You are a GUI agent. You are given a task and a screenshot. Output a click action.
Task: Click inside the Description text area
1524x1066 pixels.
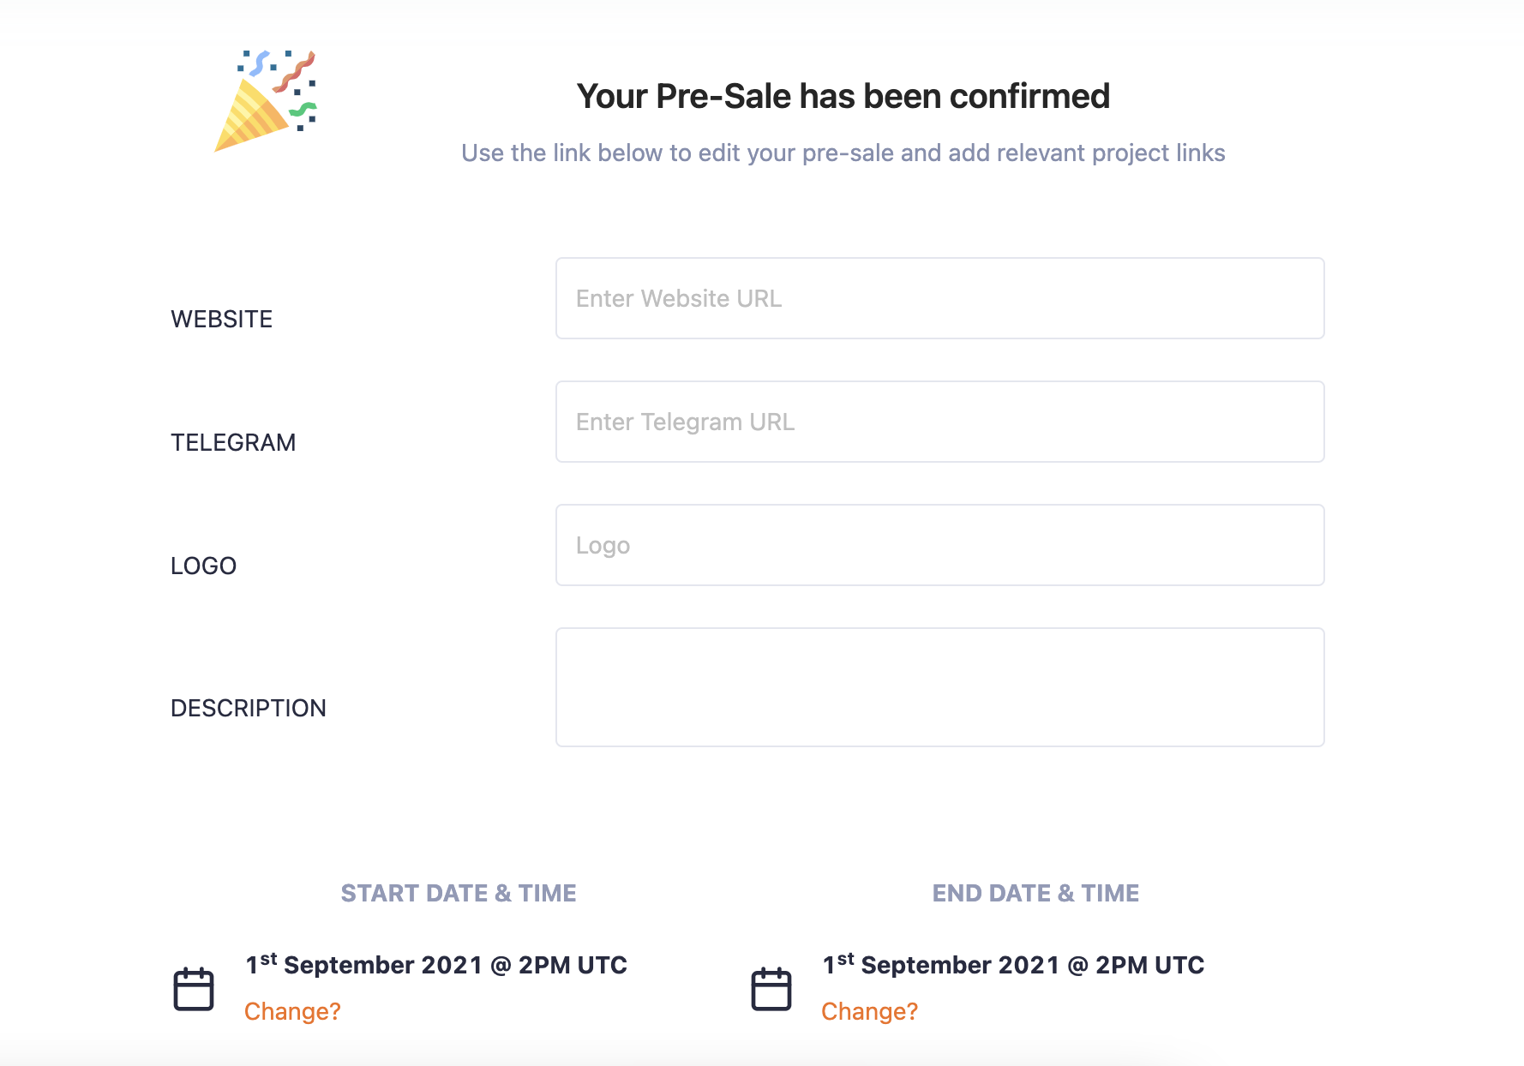940,687
